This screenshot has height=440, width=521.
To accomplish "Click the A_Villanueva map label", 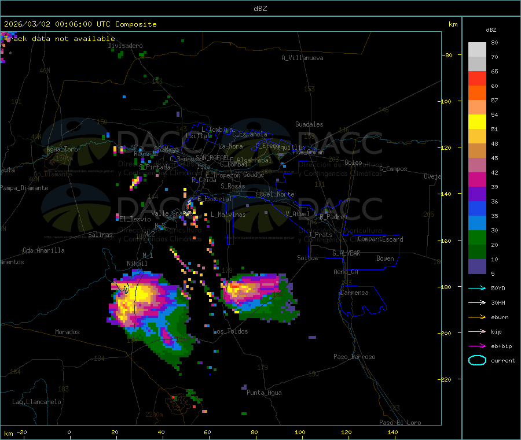I will (302, 58).
